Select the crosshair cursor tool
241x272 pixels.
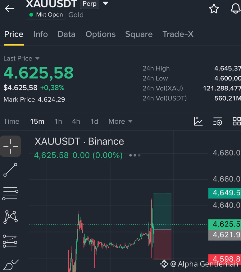[x=11, y=146]
